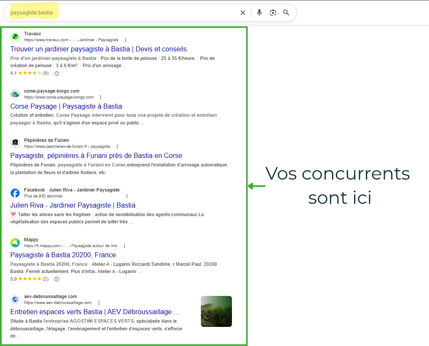Open the more-options menu for the Travaux result
Image resolution: width=429 pixels, height=346 pixels.
click(x=126, y=40)
